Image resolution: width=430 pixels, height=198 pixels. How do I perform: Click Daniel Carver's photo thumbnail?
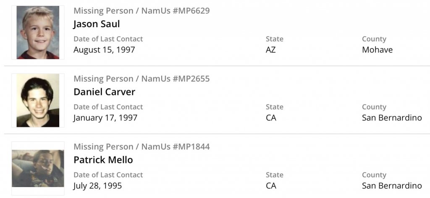pyautogui.click(x=38, y=100)
